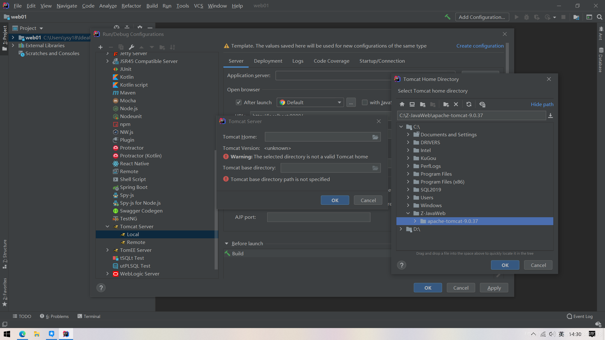Jump to project directory in file chooser toolbar

(x=423, y=105)
